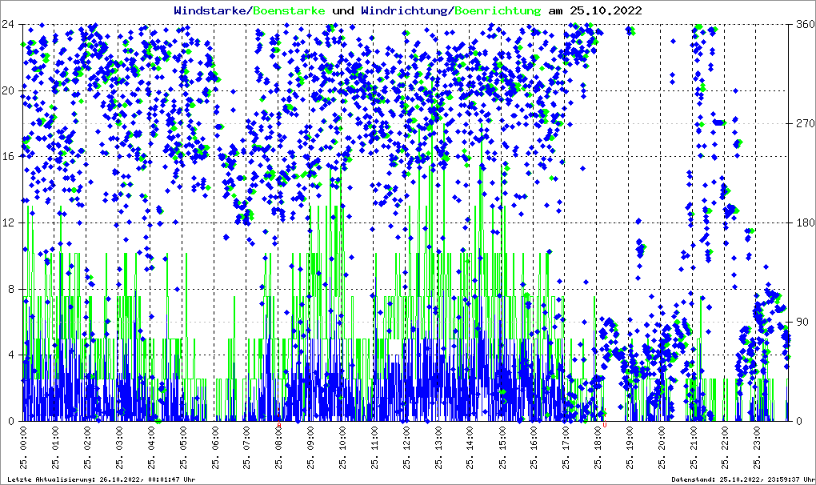
Task: Click the time label '25. 02:00'
Action: [x=87, y=447]
